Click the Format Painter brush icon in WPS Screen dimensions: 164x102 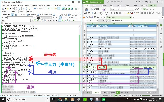[x=104, y=10]
